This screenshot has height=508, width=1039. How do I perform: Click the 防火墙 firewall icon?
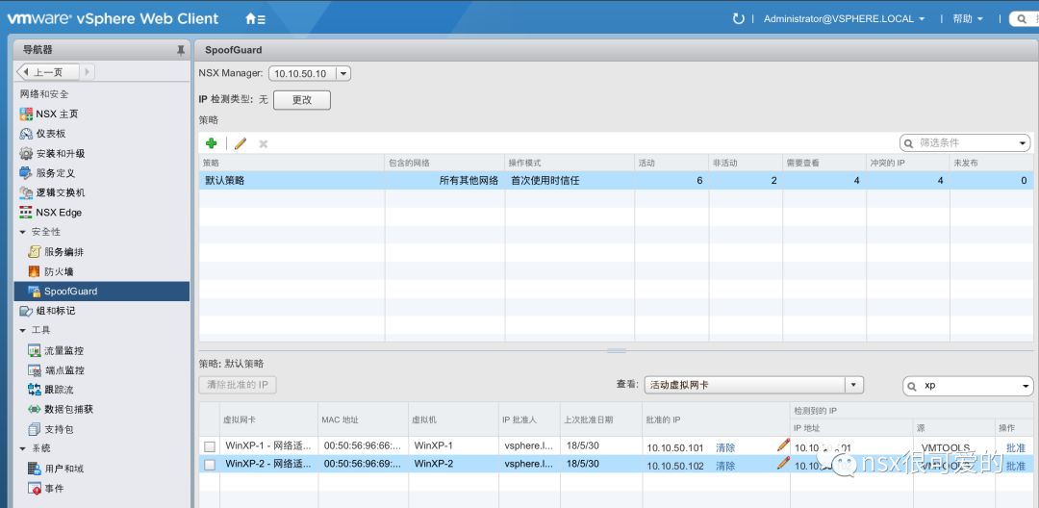tap(35, 271)
